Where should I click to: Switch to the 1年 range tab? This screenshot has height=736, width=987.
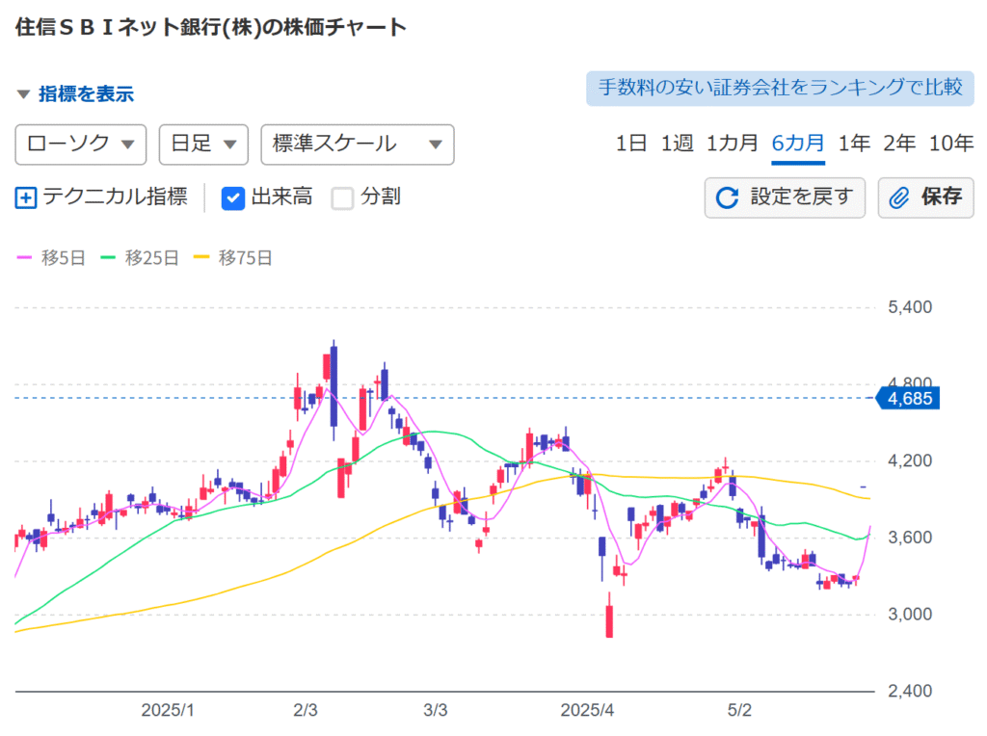pos(854,144)
